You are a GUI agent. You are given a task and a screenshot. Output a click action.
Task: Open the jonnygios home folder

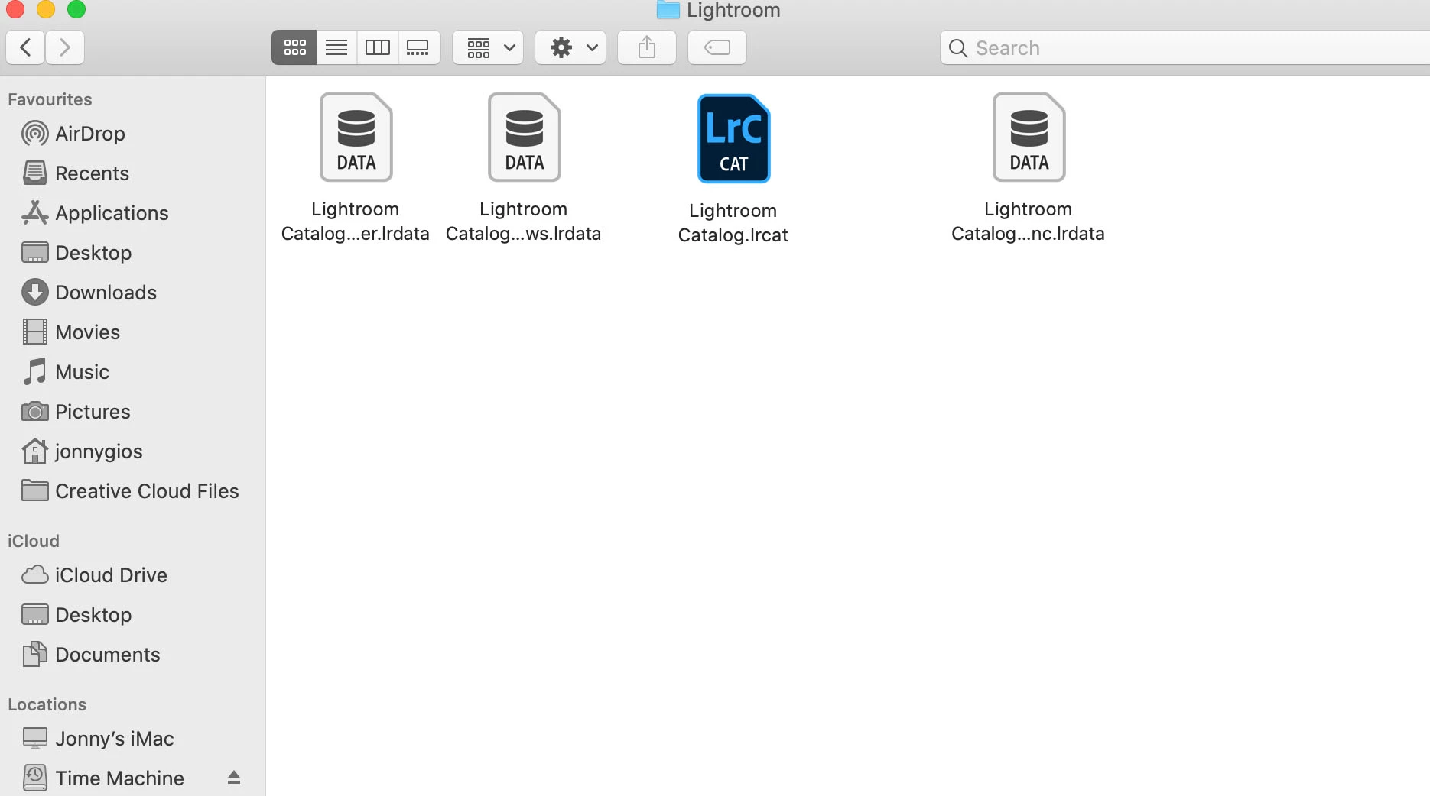(132, 451)
